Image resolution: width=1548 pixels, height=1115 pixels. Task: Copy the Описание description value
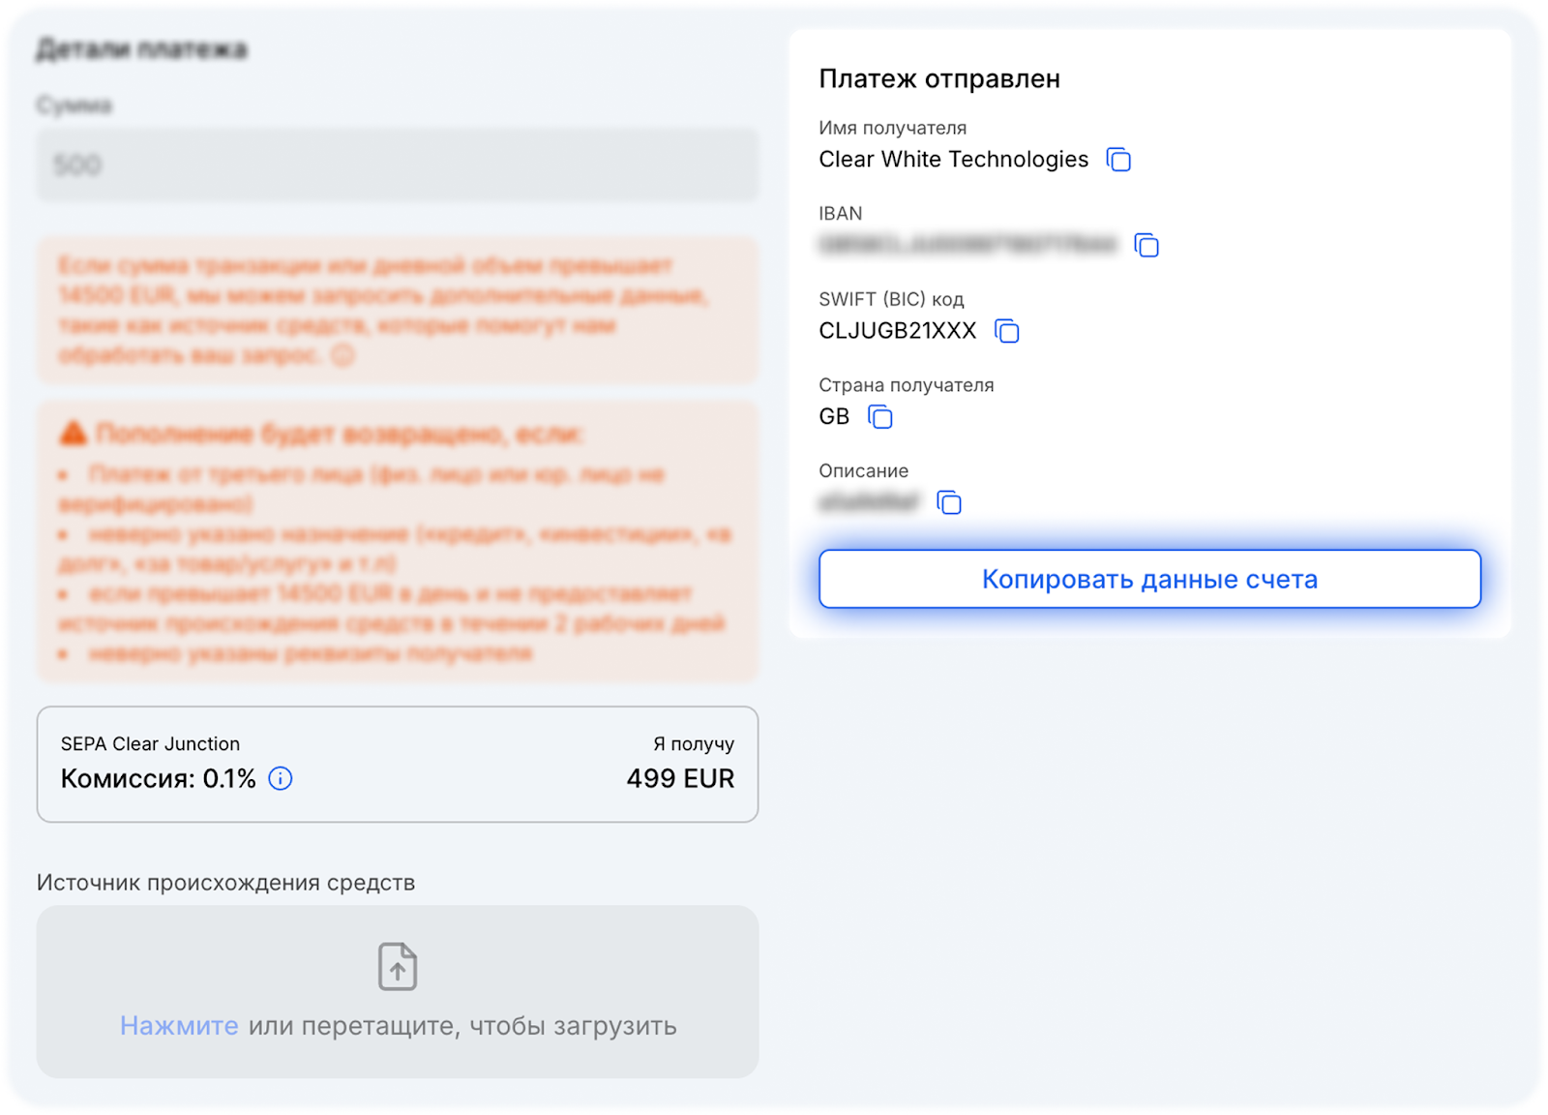tap(949, 502)
